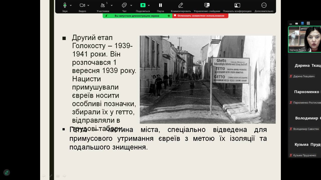The image size is (321, 180).
Task: Expand video options arrow next to Видео
Action: tap(88, 5)
